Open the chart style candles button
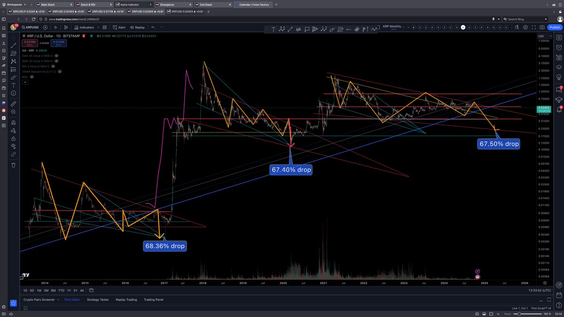This screenshot has height=317, width=564. pos(66,27)
